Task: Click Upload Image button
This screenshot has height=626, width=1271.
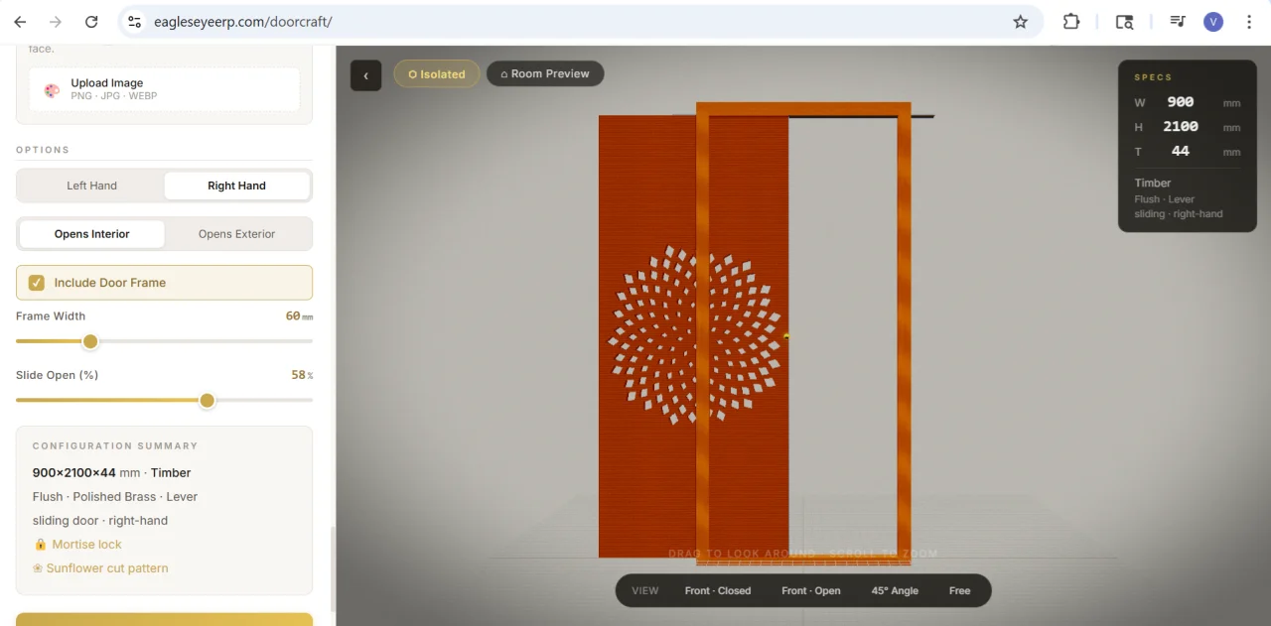Action: pyautogui.click(x=164, y=89)
